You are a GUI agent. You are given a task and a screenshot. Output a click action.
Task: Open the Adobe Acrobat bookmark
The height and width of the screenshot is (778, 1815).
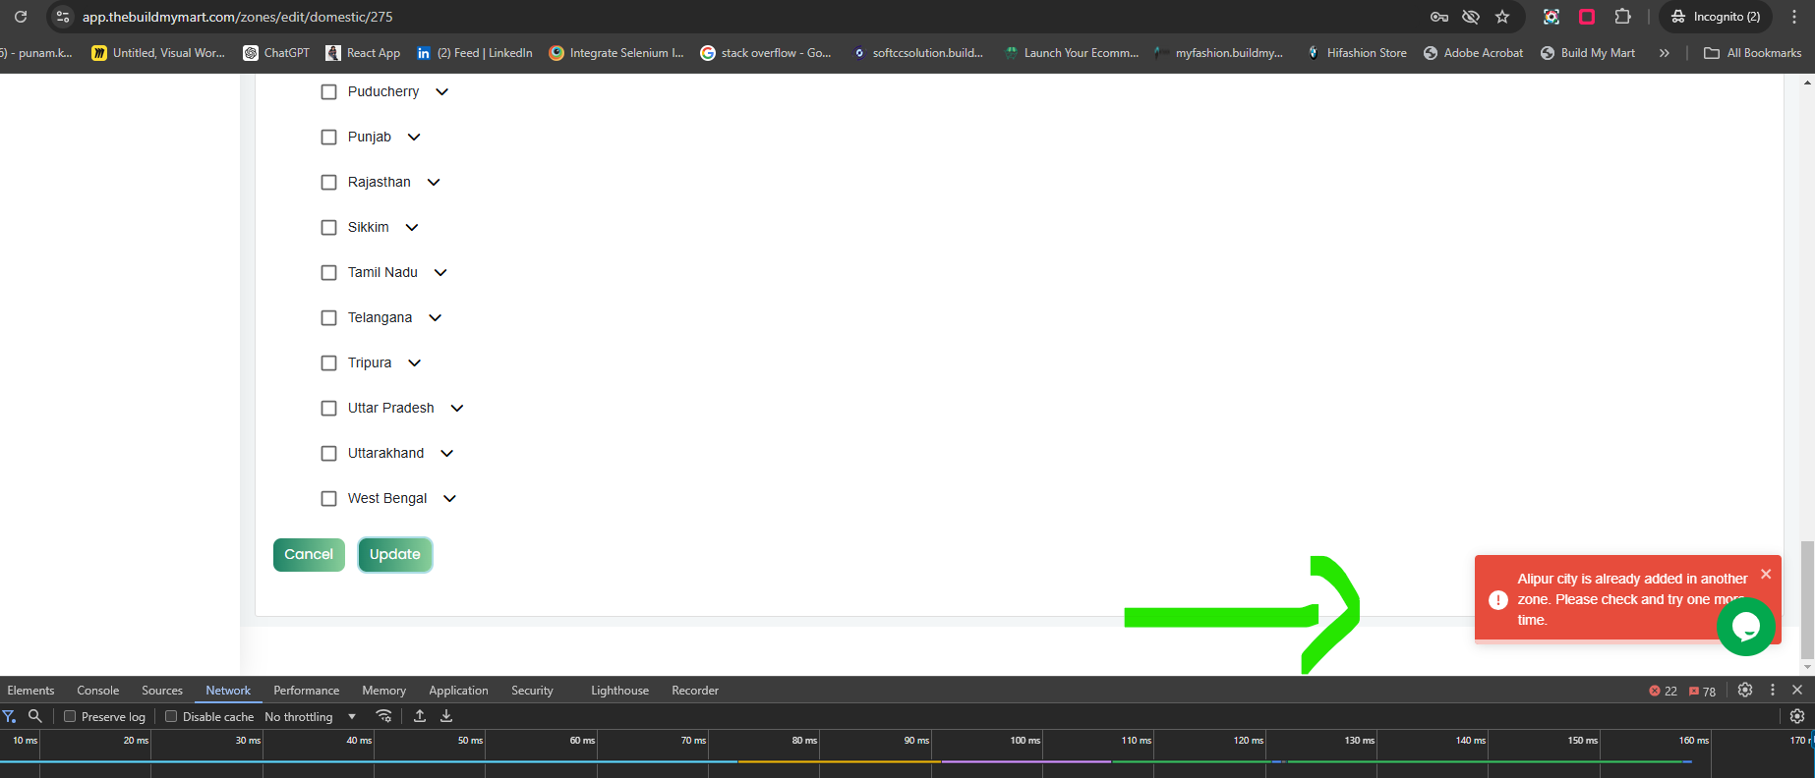(1473, 53)
